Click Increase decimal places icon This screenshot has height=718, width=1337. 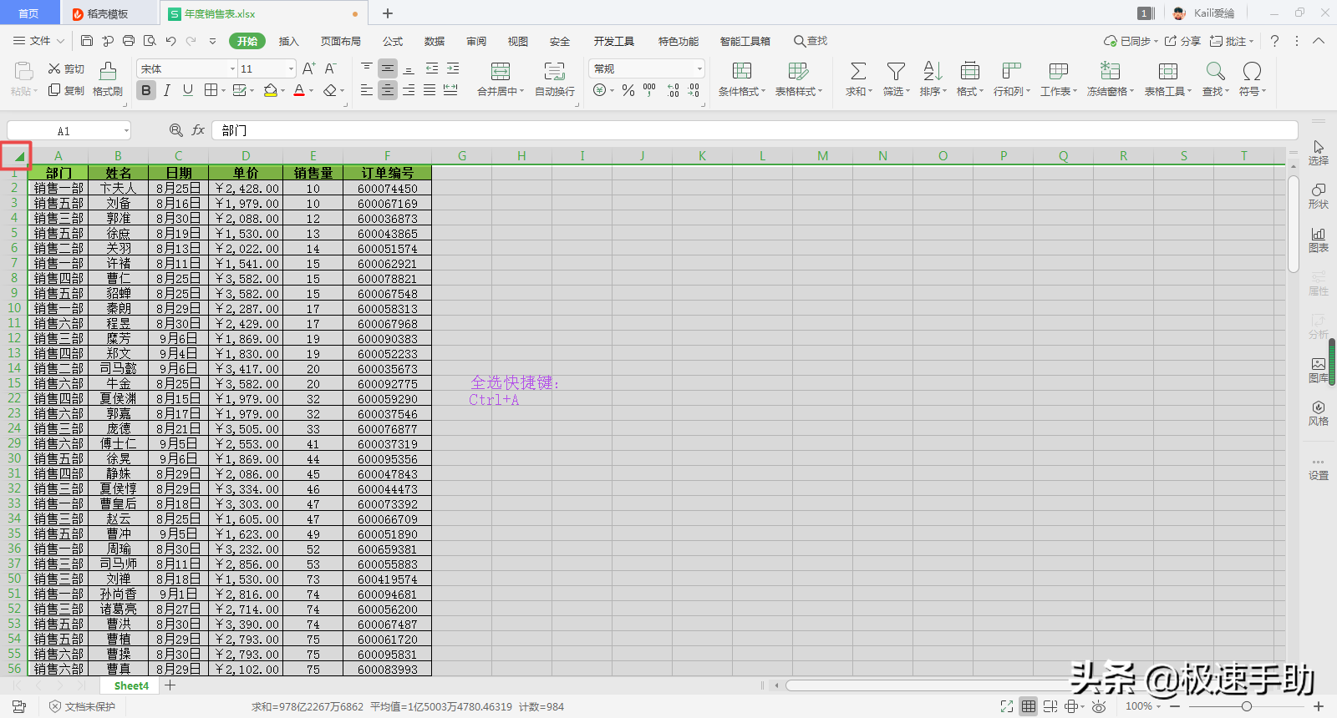point(674,90)
